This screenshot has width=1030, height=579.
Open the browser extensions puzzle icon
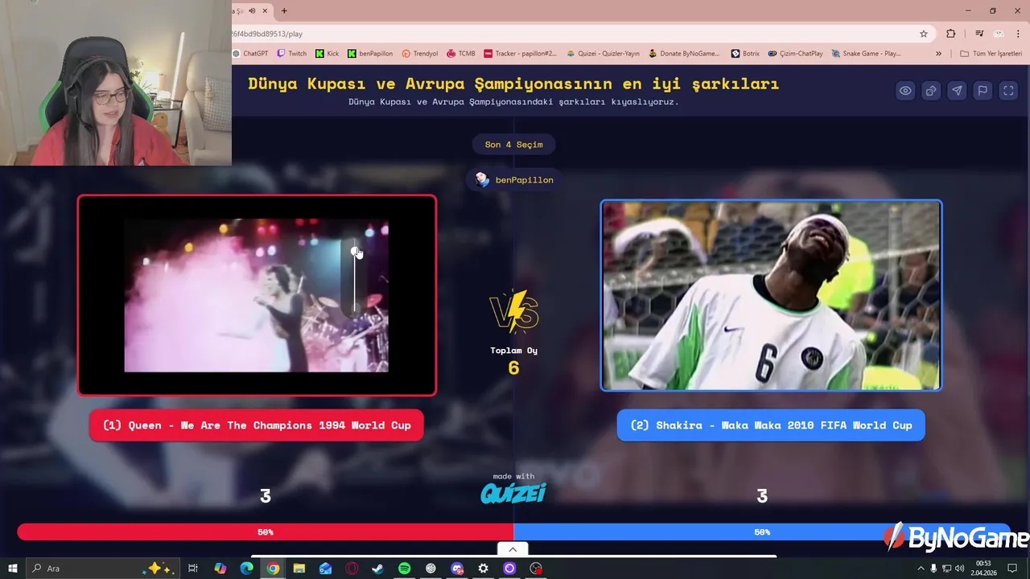(951, 34)
